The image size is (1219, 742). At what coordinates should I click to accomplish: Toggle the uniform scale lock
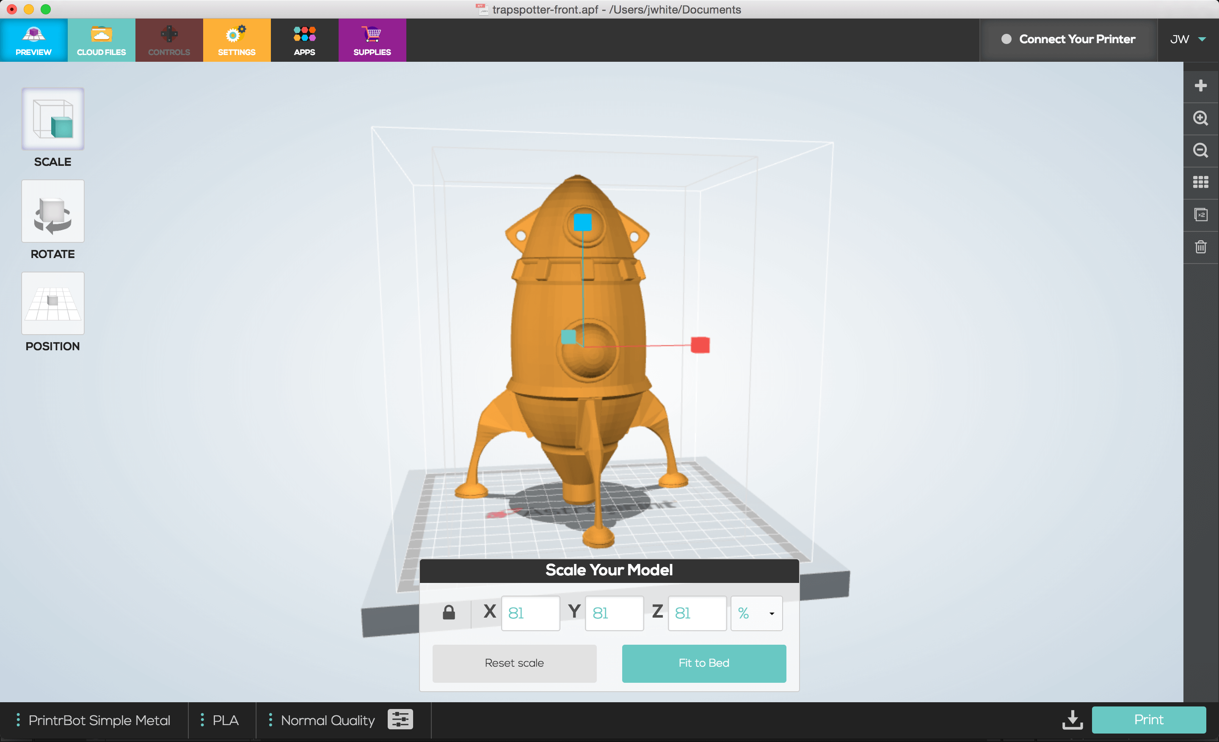(x=449, y=613)
